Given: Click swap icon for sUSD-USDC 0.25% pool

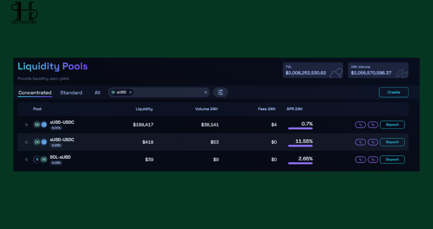Looking at the screenshot, I should click(373, 142).
